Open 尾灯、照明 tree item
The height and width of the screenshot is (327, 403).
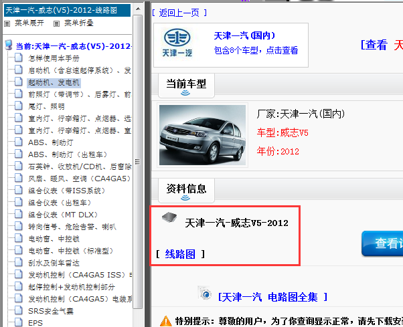click(x=46, y=106)
